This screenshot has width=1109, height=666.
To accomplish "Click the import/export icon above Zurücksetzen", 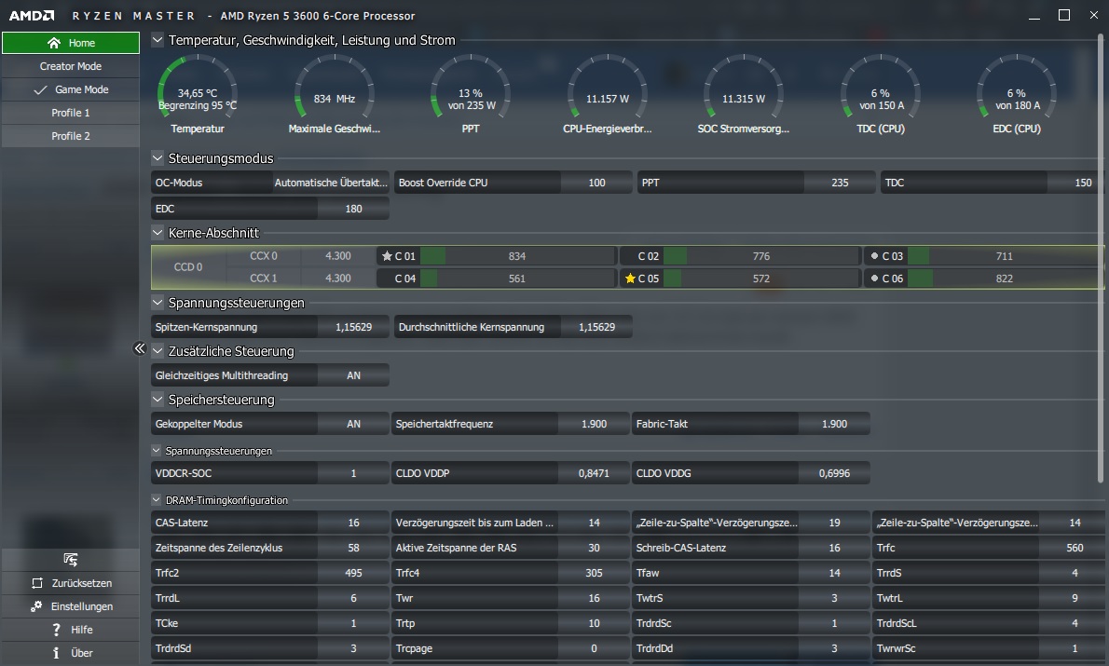I will [x=70, y=559].
